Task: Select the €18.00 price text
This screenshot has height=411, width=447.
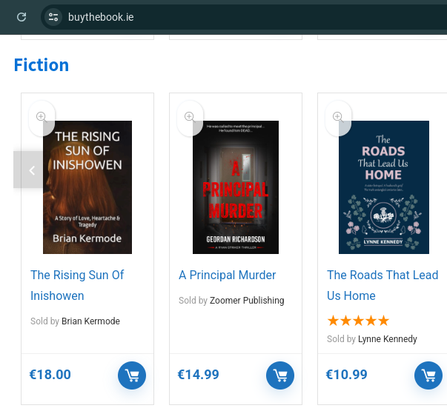Action: point(50,375)
